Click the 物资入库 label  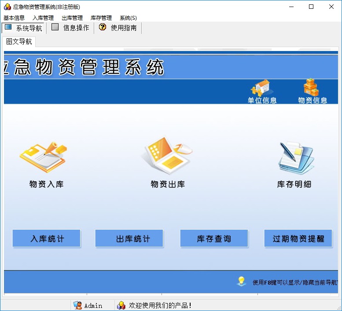point(47,184)
